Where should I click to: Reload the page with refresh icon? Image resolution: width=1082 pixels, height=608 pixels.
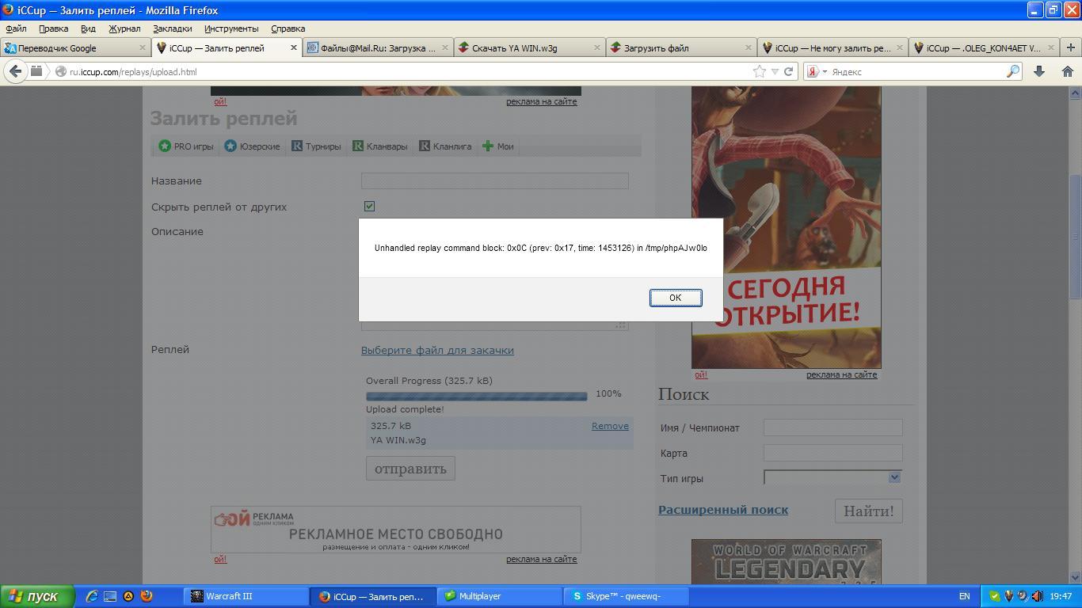[788, 71]
